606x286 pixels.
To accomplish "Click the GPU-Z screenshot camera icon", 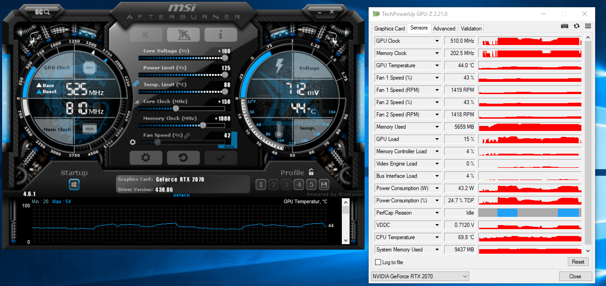I will point(565,26).
